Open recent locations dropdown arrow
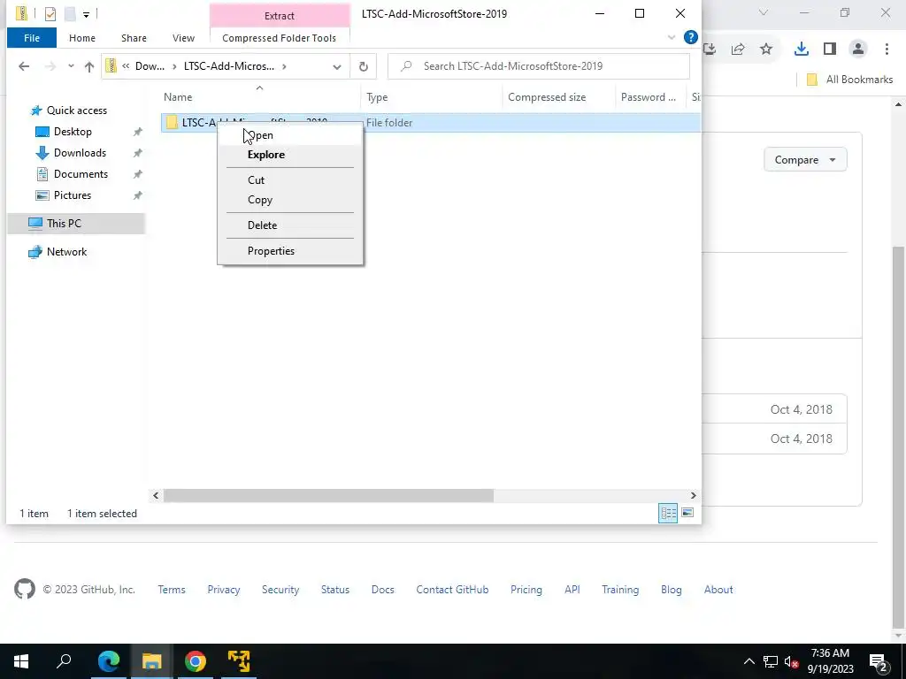 (x=71, y=66)
